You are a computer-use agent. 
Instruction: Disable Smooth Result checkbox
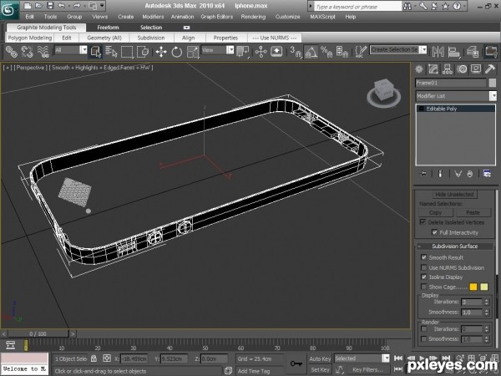click(424, 257)
